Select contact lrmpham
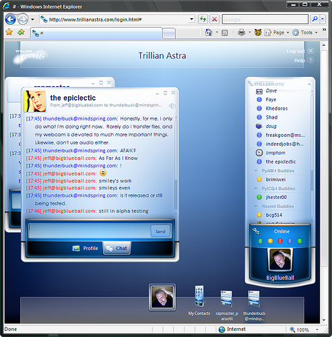332x337 pixels. 275,153
